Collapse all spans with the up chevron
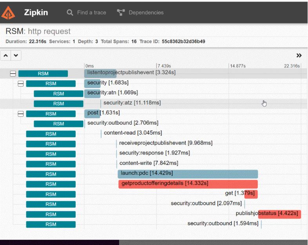 [6, 56]
